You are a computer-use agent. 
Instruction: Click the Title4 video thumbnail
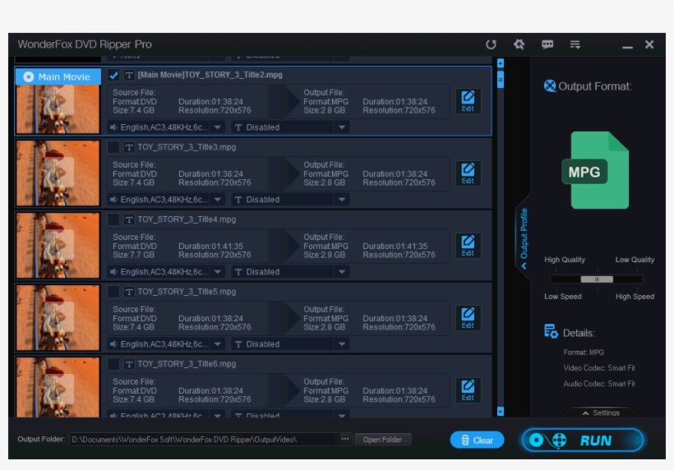point(58,246)
